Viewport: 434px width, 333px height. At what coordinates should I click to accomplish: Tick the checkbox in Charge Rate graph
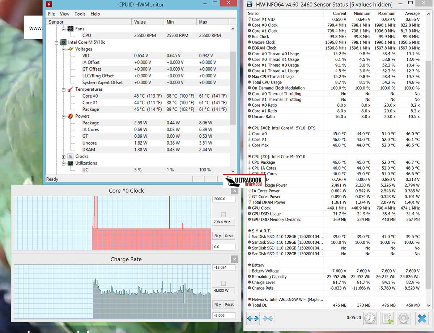pyautogui.click(x=223, y=283)
